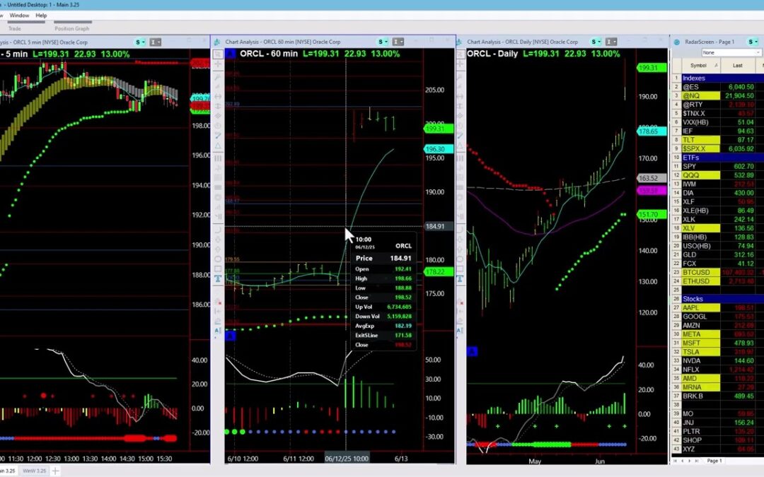This screenshot has width=764, height=477.
Task: Pick the horizontal arrows tool in Daily chart
Action: point(460,96)
